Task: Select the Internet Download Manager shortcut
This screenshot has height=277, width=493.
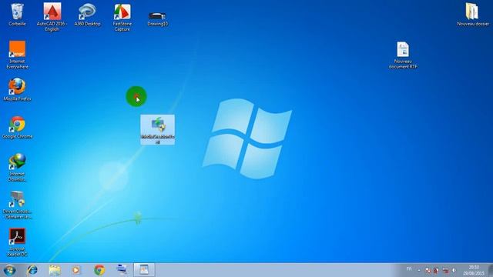Action: pyautogui.click(x=17, y=168)
